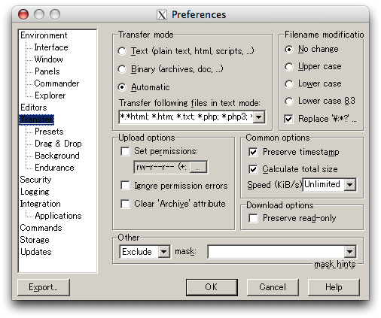Click the Export... button
Viewport: 381px width, 318px height.
tap(44, 287)
